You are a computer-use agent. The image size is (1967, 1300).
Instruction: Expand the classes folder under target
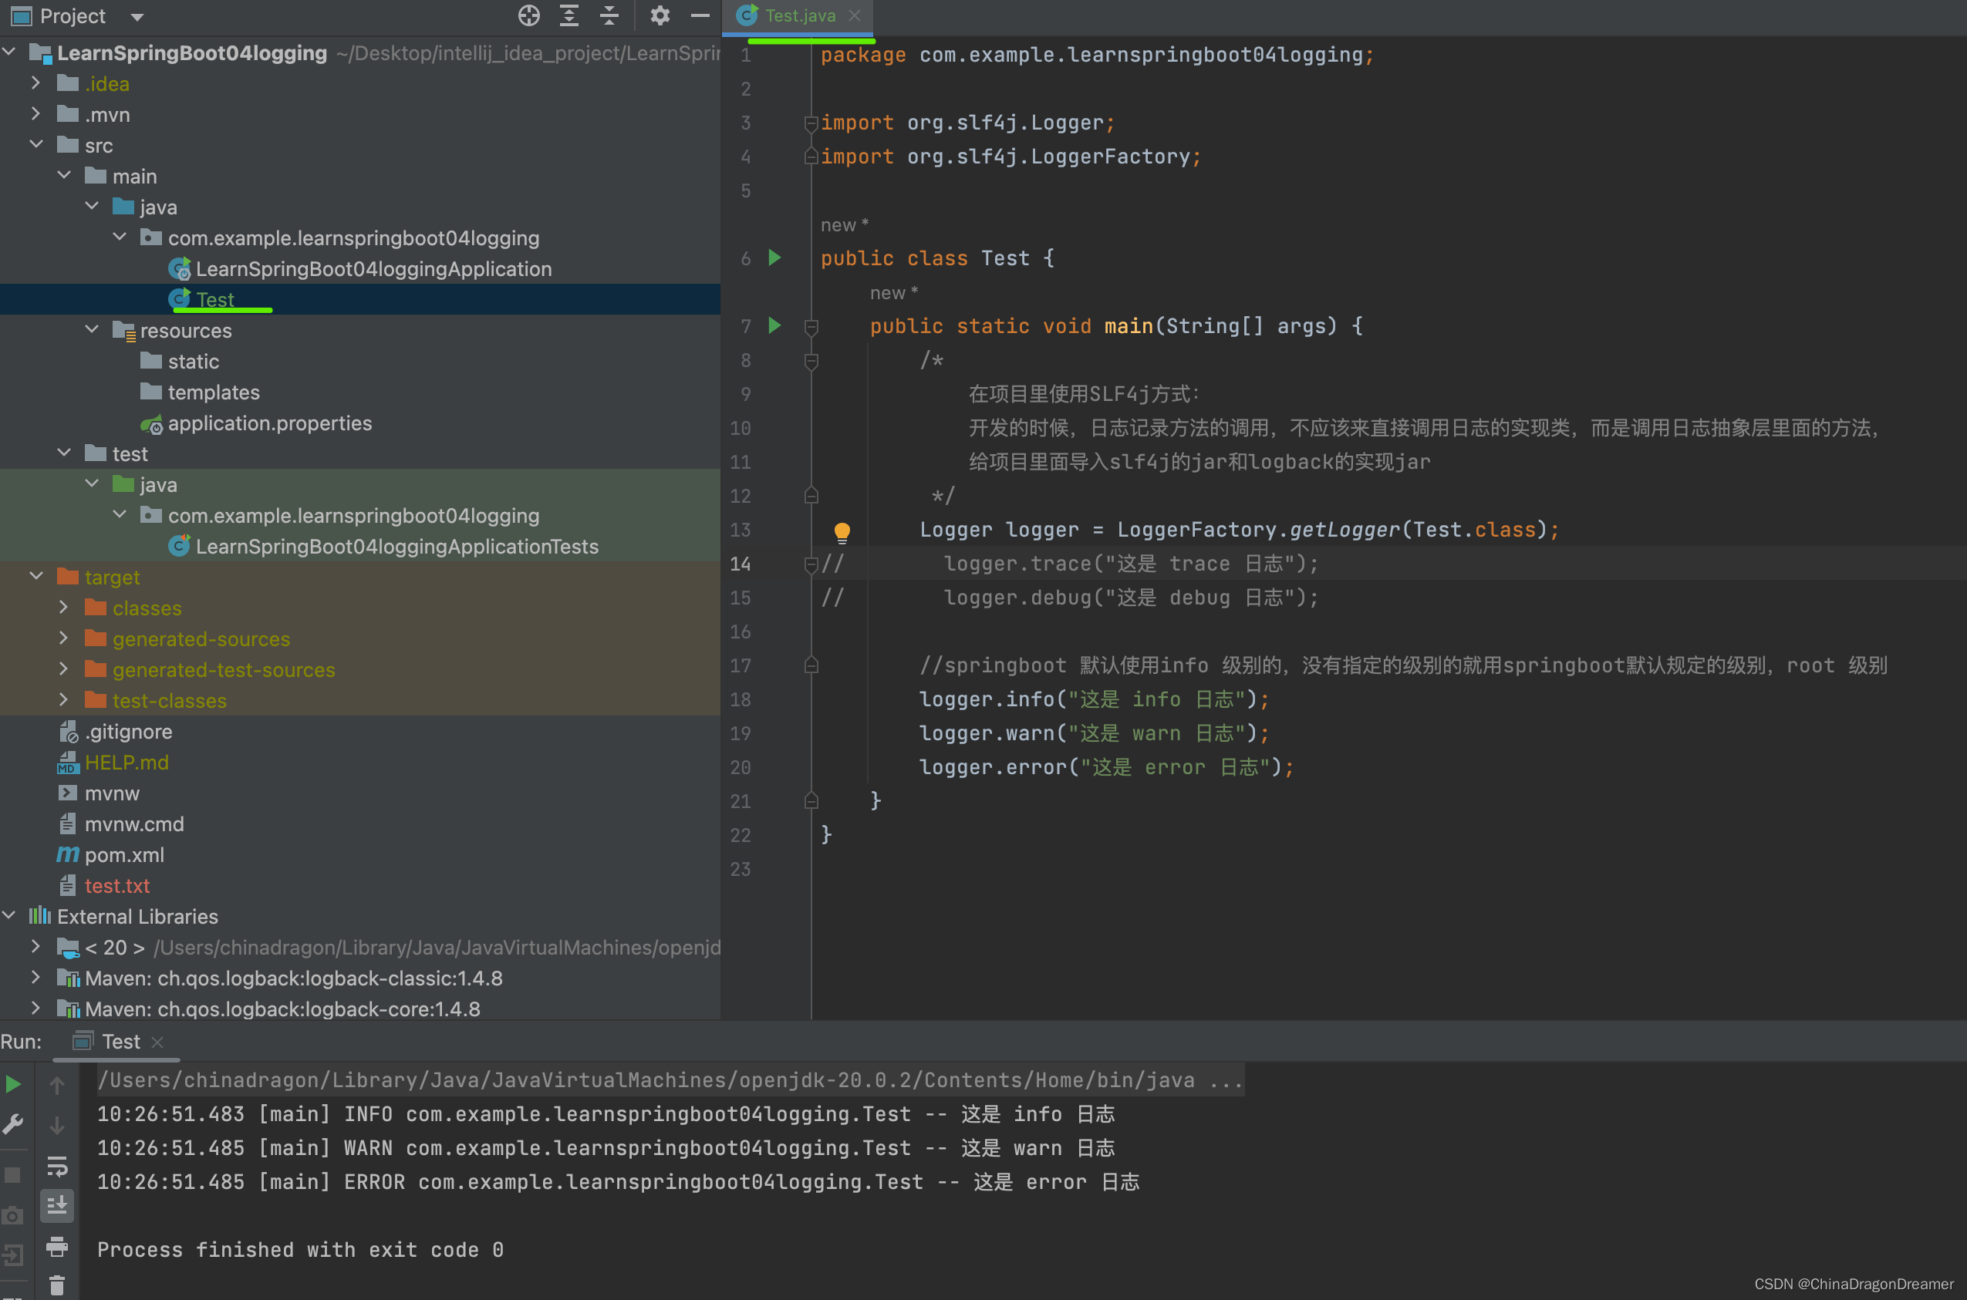point(64,607)
